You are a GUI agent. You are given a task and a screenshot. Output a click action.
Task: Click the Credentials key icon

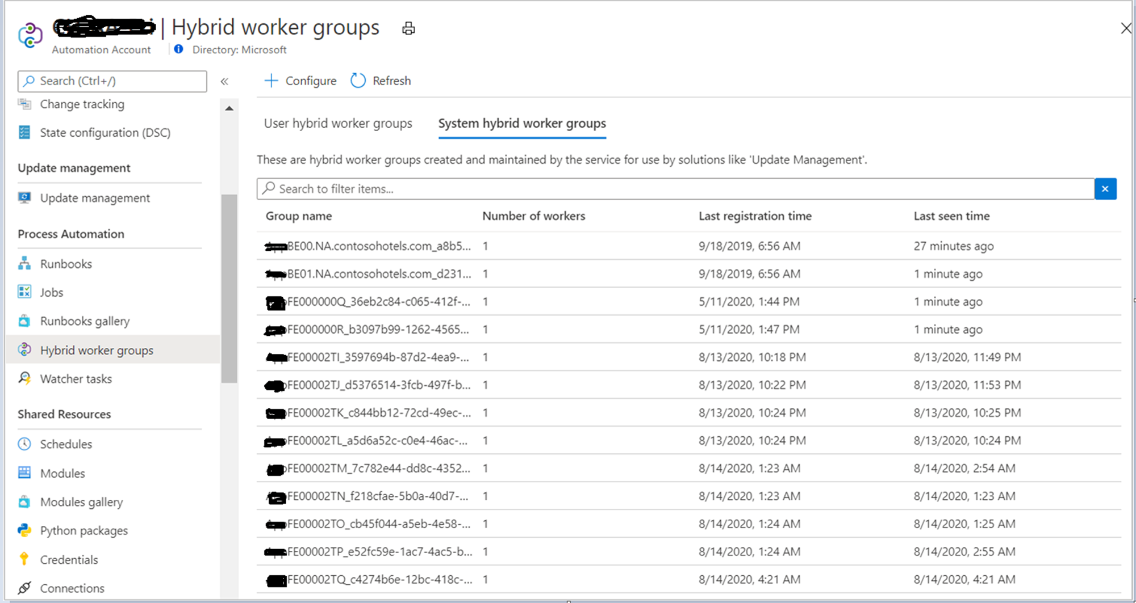pos(24,559)
